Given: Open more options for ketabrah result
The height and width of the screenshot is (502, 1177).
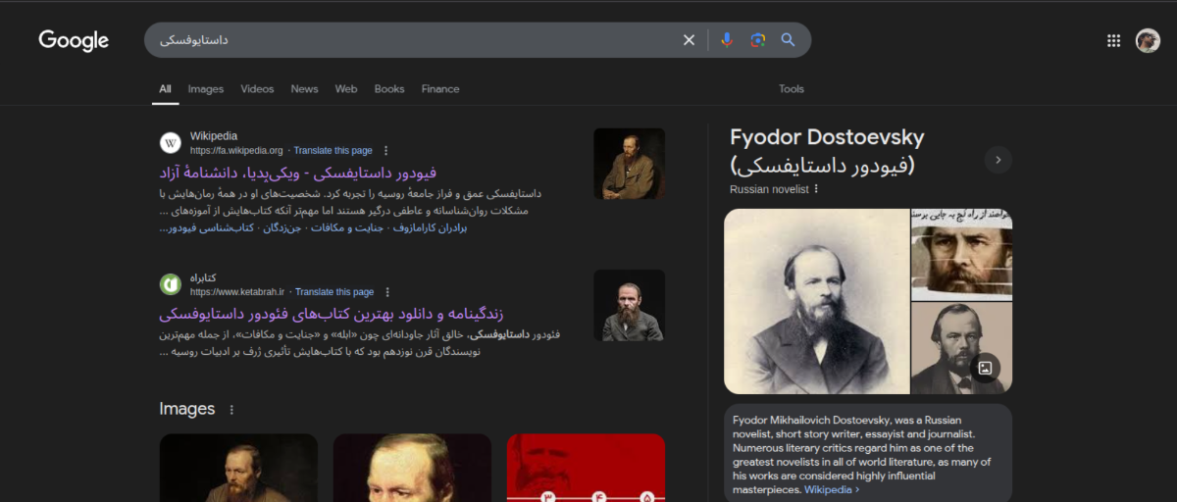Looking at the screenshot, I should click(x=387, y=292).
